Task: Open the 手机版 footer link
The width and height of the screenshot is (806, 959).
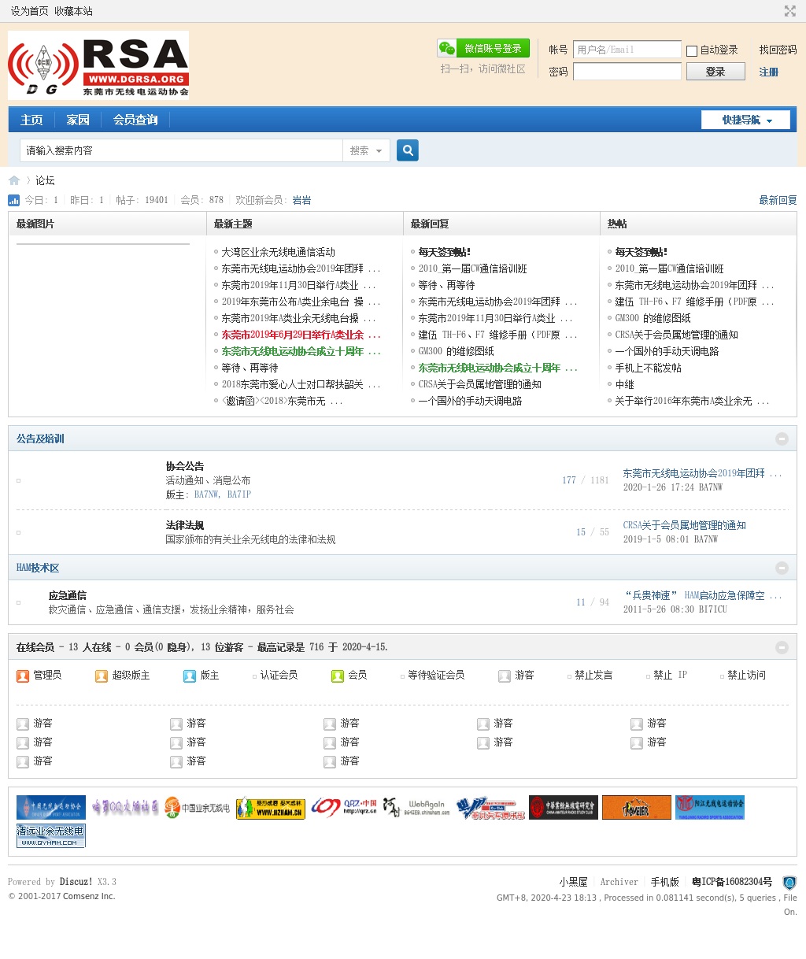Action: pos(665,882)
